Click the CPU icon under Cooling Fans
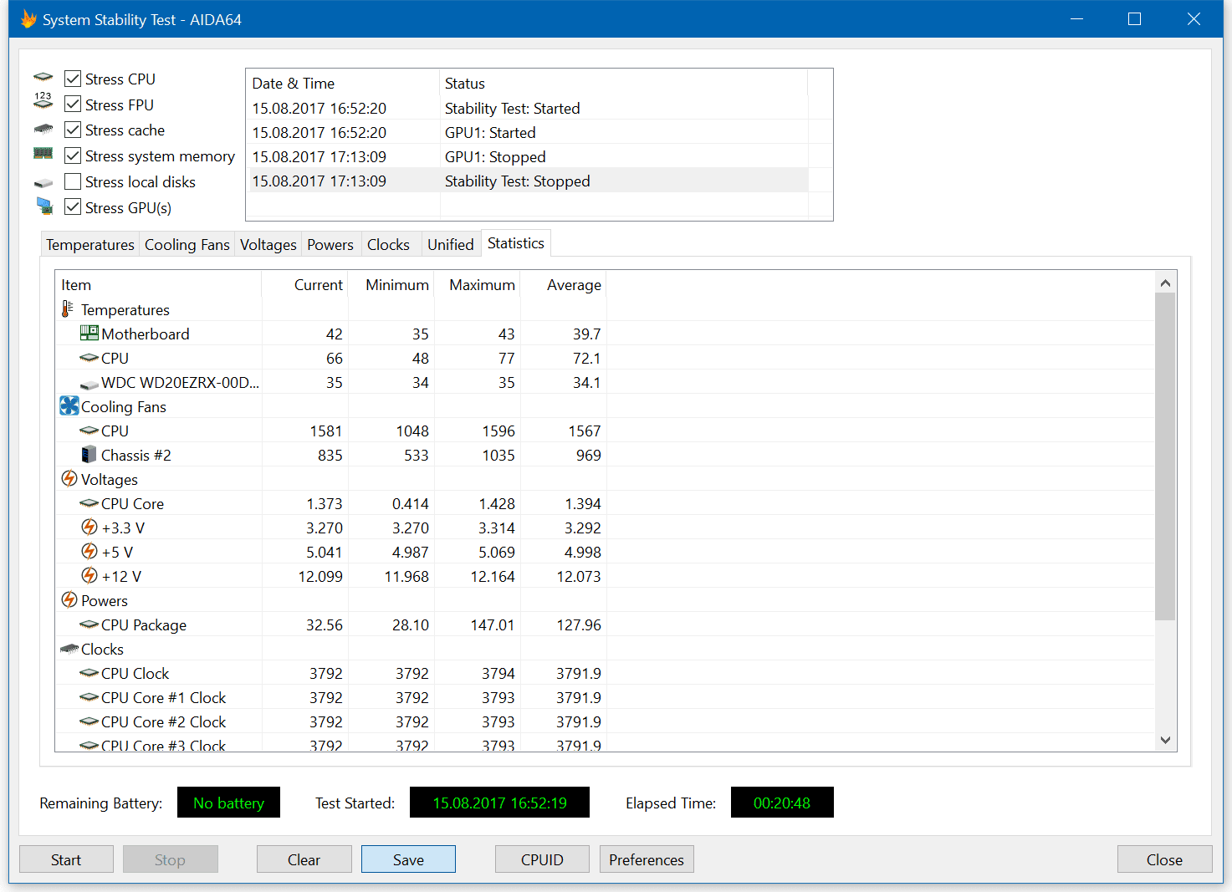 coord(89,431)
